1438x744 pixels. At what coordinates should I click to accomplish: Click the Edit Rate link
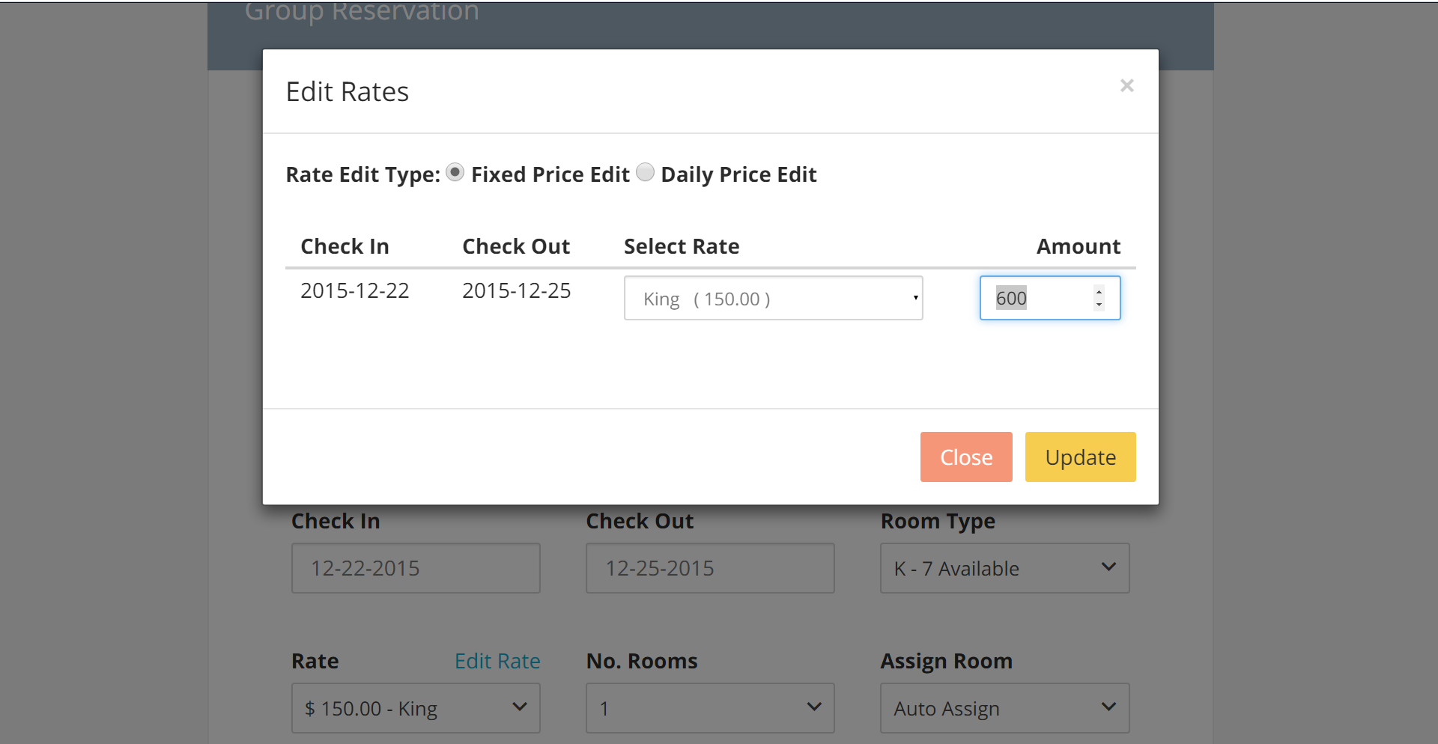[497, 661]
